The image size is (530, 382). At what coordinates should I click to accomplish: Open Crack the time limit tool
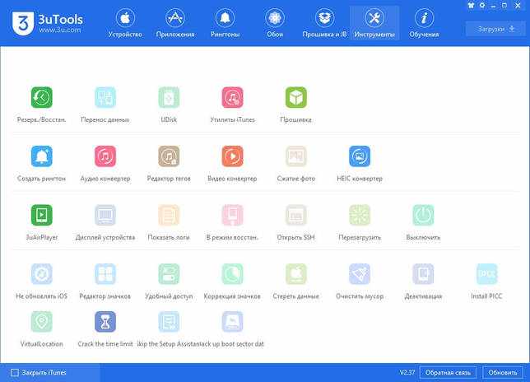(105, 322)
